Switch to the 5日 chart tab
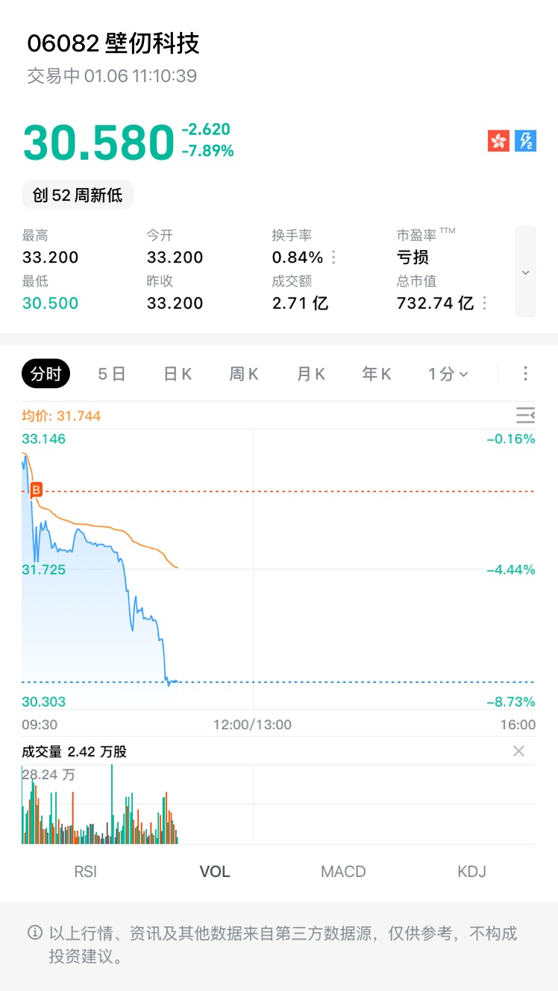Viewport: 558px width, 991px height. [112, 374]
